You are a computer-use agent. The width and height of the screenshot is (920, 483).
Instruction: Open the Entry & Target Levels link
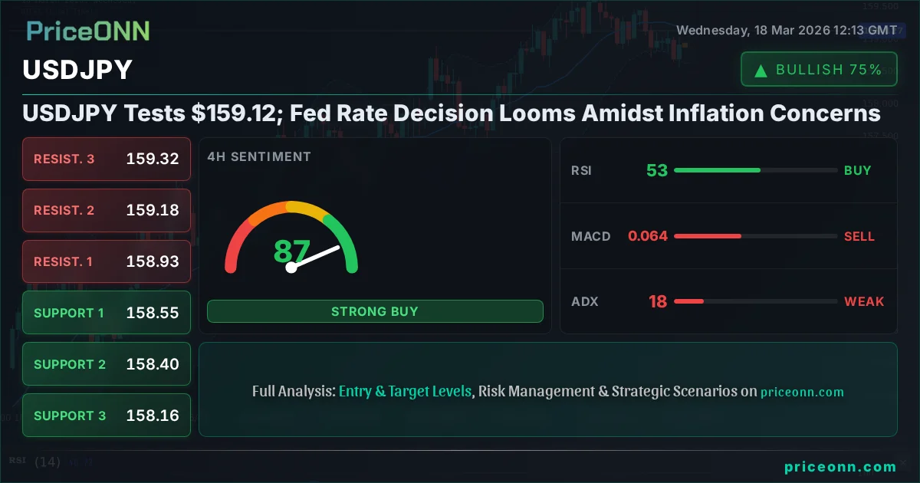405,391
